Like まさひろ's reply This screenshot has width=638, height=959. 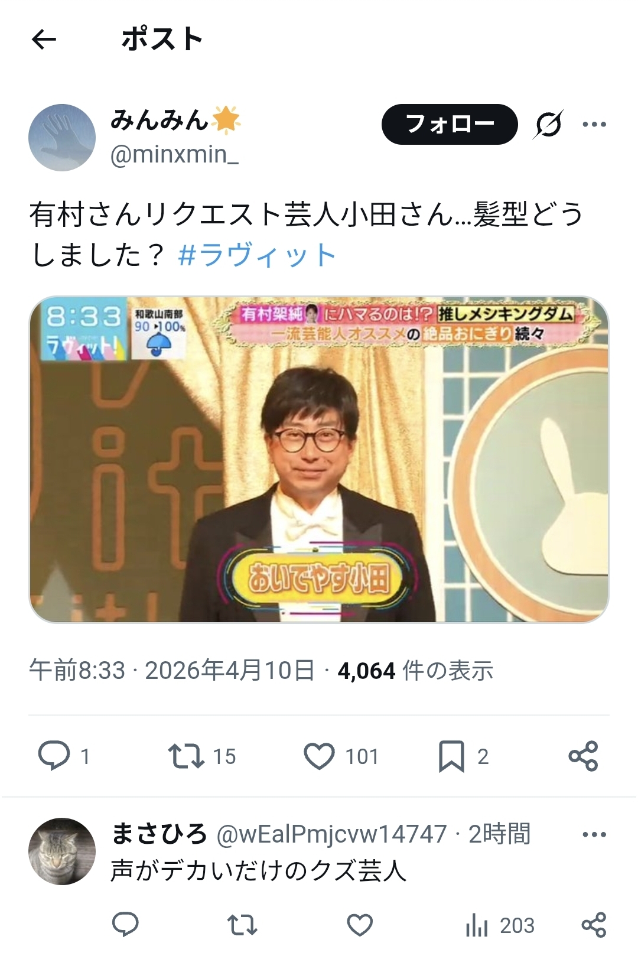pyautogui.click(x=360, y=925)
